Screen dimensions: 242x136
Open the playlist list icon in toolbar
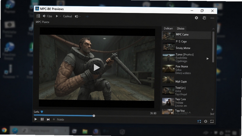(38, 16)
